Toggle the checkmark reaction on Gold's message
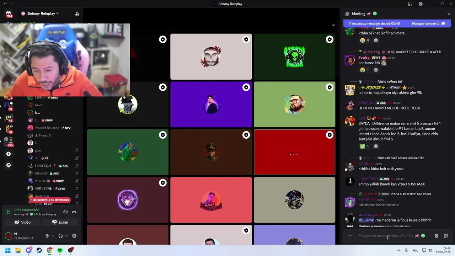Viewport: 455px width, 256px height. [364, 146]
